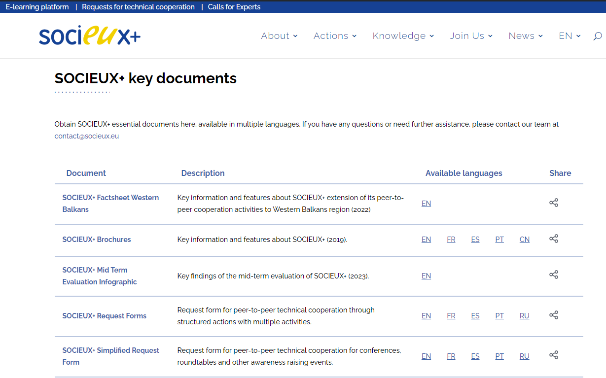This screenshot has width=606, height=378.
Task: Open the RU version of SOCIEUX+ Request Forms
Action: [x=524, y=315]
